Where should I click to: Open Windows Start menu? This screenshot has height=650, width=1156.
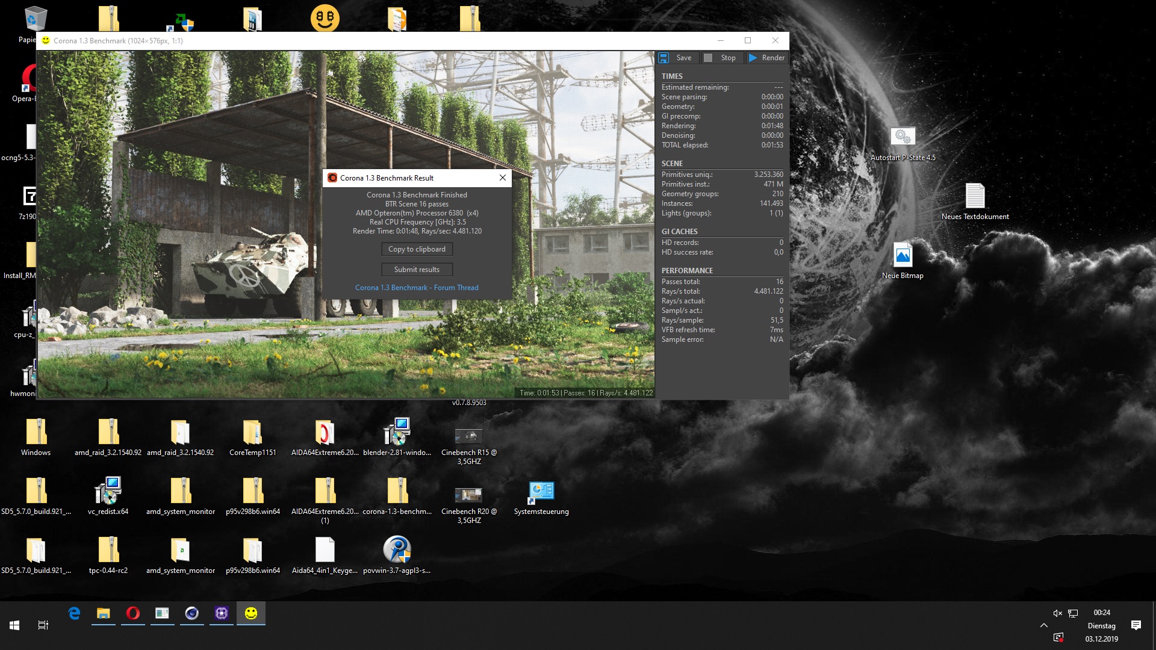[14, 625]
